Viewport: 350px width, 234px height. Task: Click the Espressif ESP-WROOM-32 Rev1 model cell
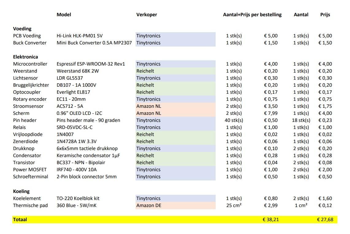click(90, 64)
